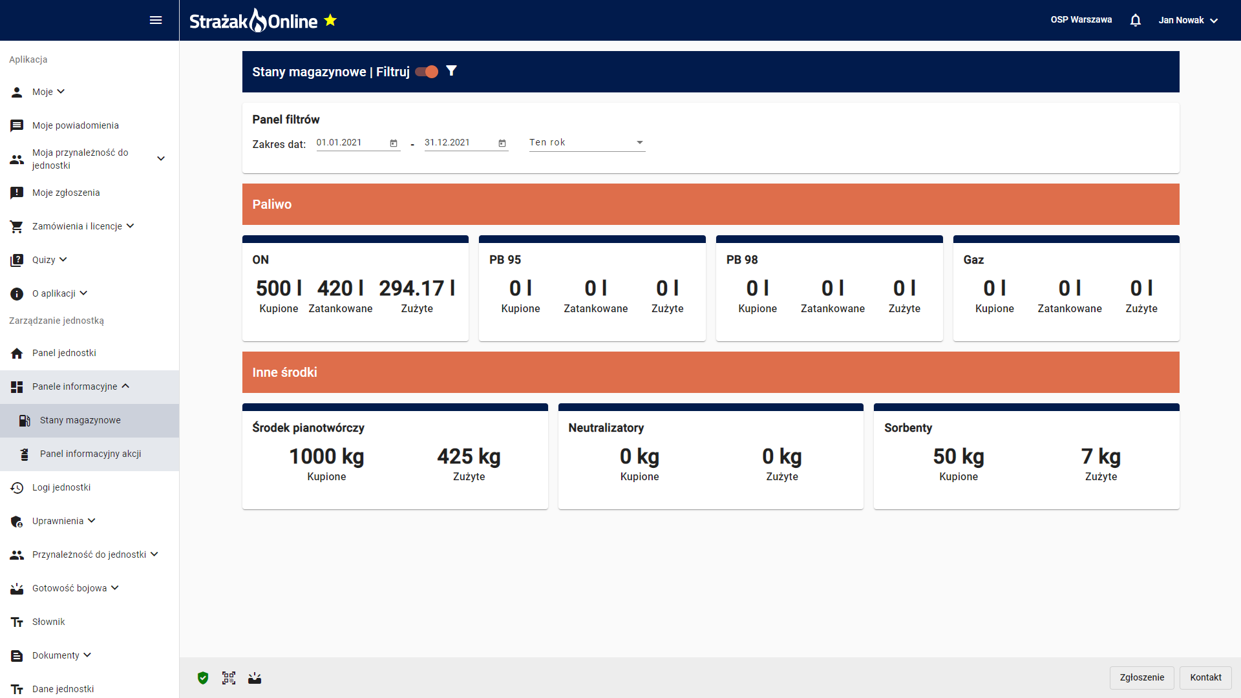Open the Jan Nowak user menu
The height and width of the screenshot is (698, 1241).
(1188, 20)
